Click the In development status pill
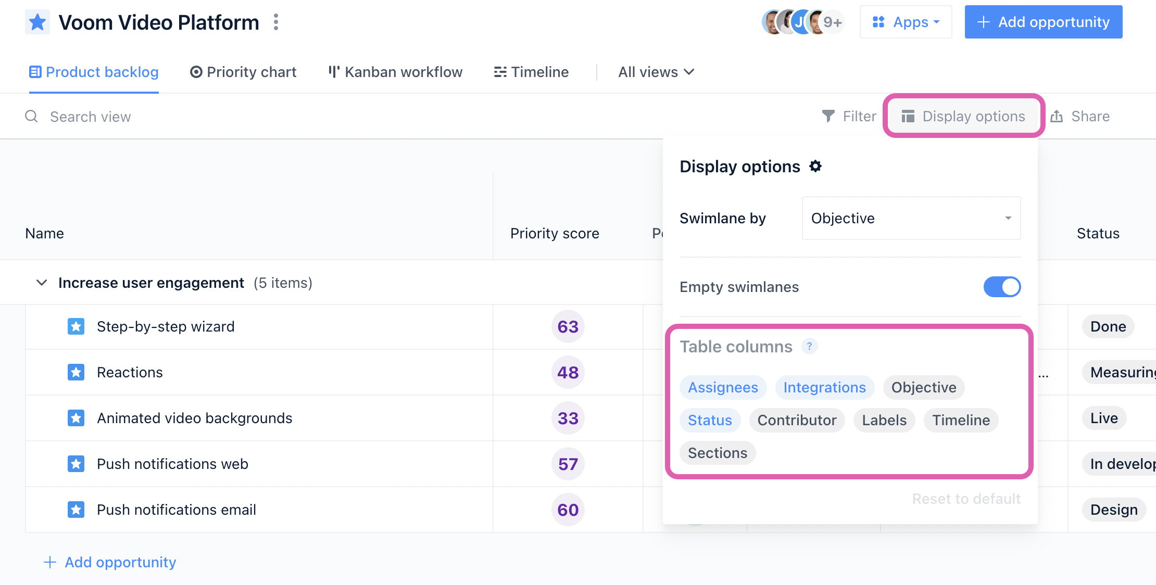Screen dimensions: 1156x585 pyautogui.click(x=1119, y=464)
